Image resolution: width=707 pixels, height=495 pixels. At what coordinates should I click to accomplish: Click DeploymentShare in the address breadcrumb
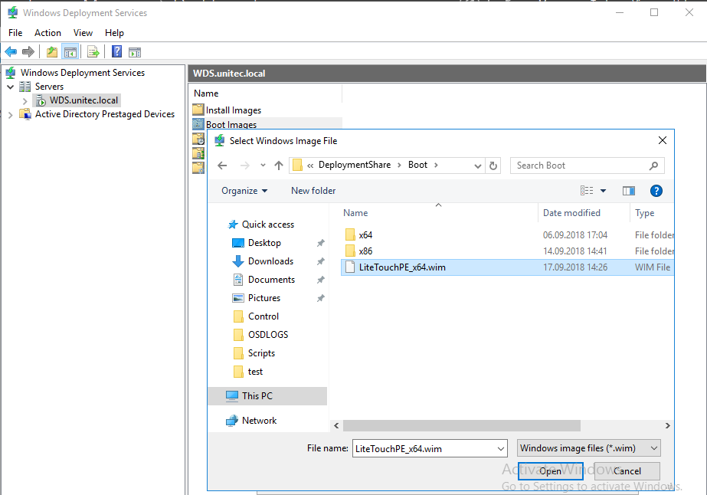coord(355,166)
